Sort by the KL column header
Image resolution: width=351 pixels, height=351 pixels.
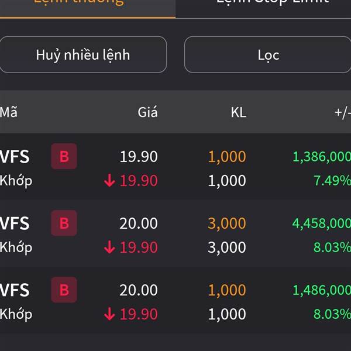point(239,112)
